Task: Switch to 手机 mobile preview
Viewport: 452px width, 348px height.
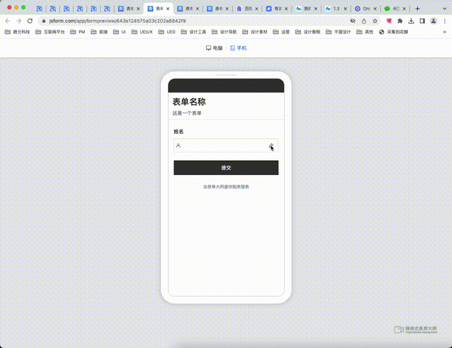Action: point(238,48)
